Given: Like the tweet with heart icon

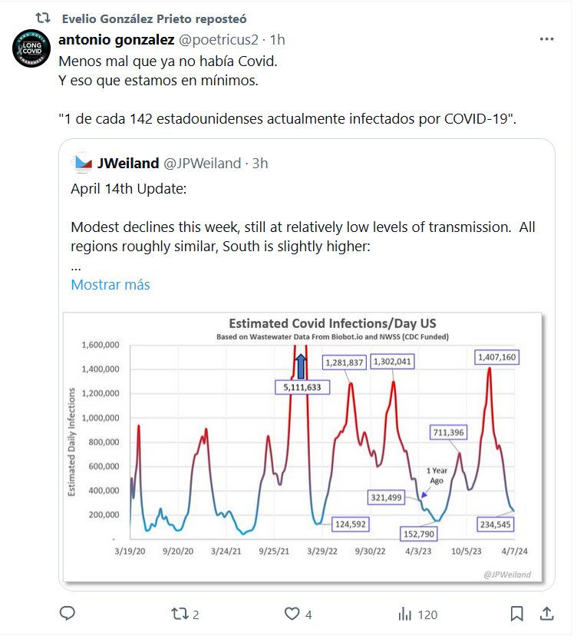Looking at the screenshot, I should pos(292,614).
